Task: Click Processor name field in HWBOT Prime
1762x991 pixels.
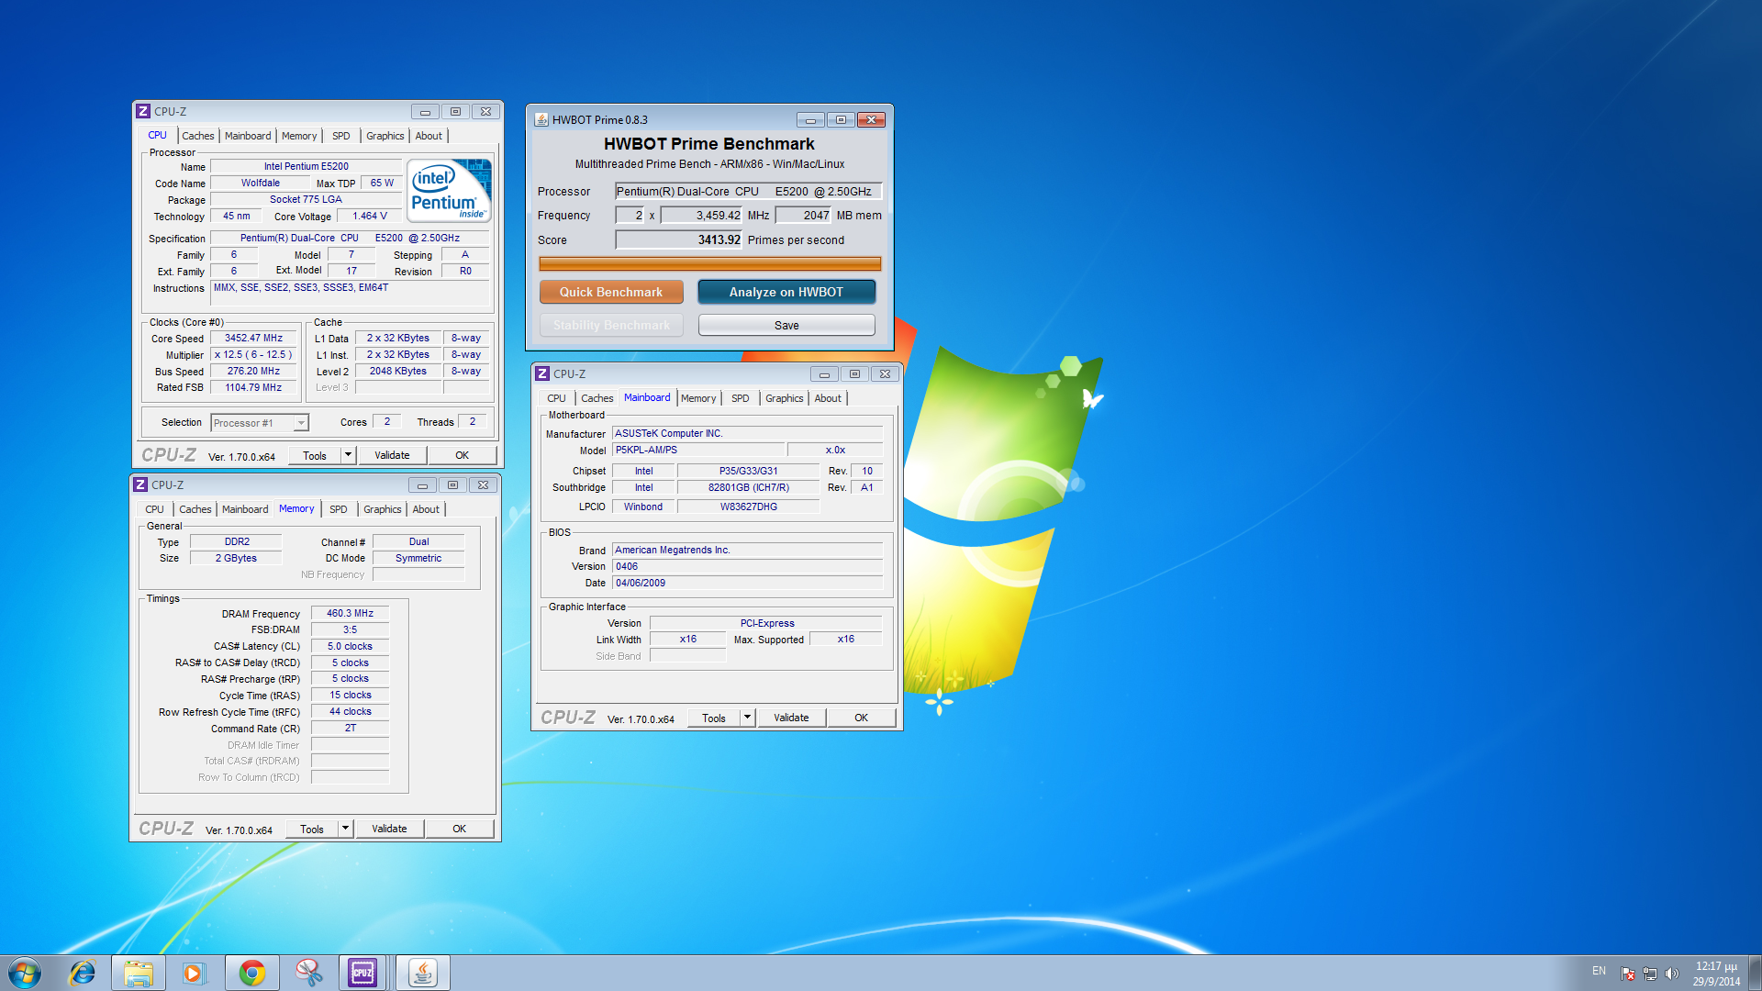Action: 748,191
